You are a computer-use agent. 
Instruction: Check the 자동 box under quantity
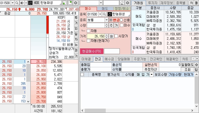click(88, 31)
